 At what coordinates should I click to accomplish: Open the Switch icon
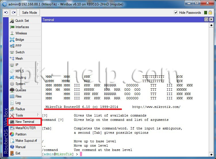[12, 52]
